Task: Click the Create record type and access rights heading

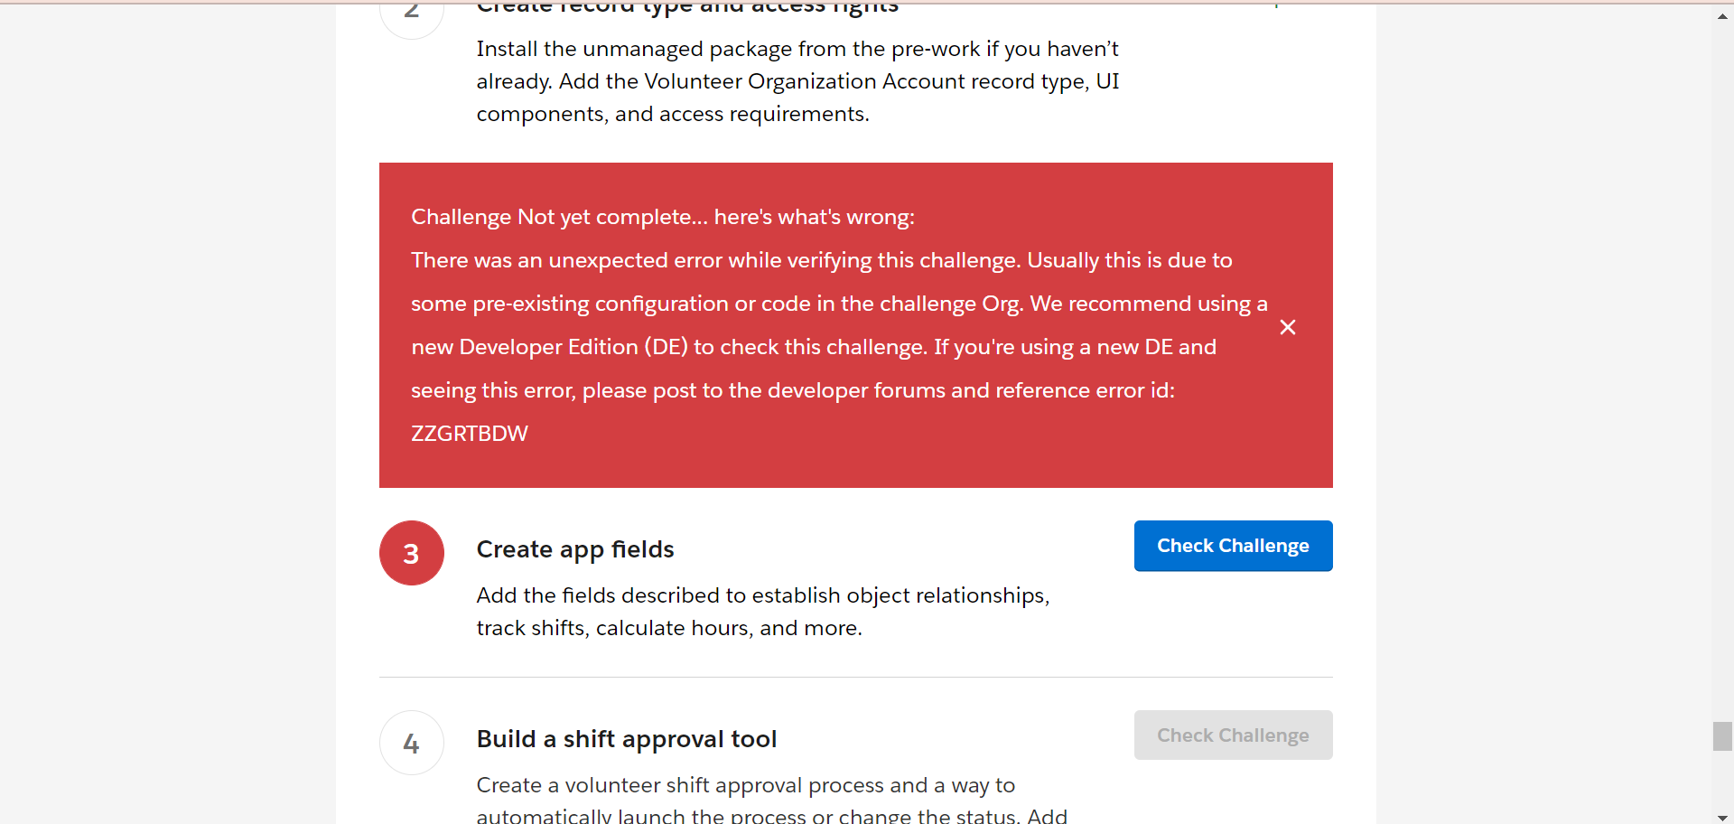Action: pyautogui.click(x=686, y=7)
